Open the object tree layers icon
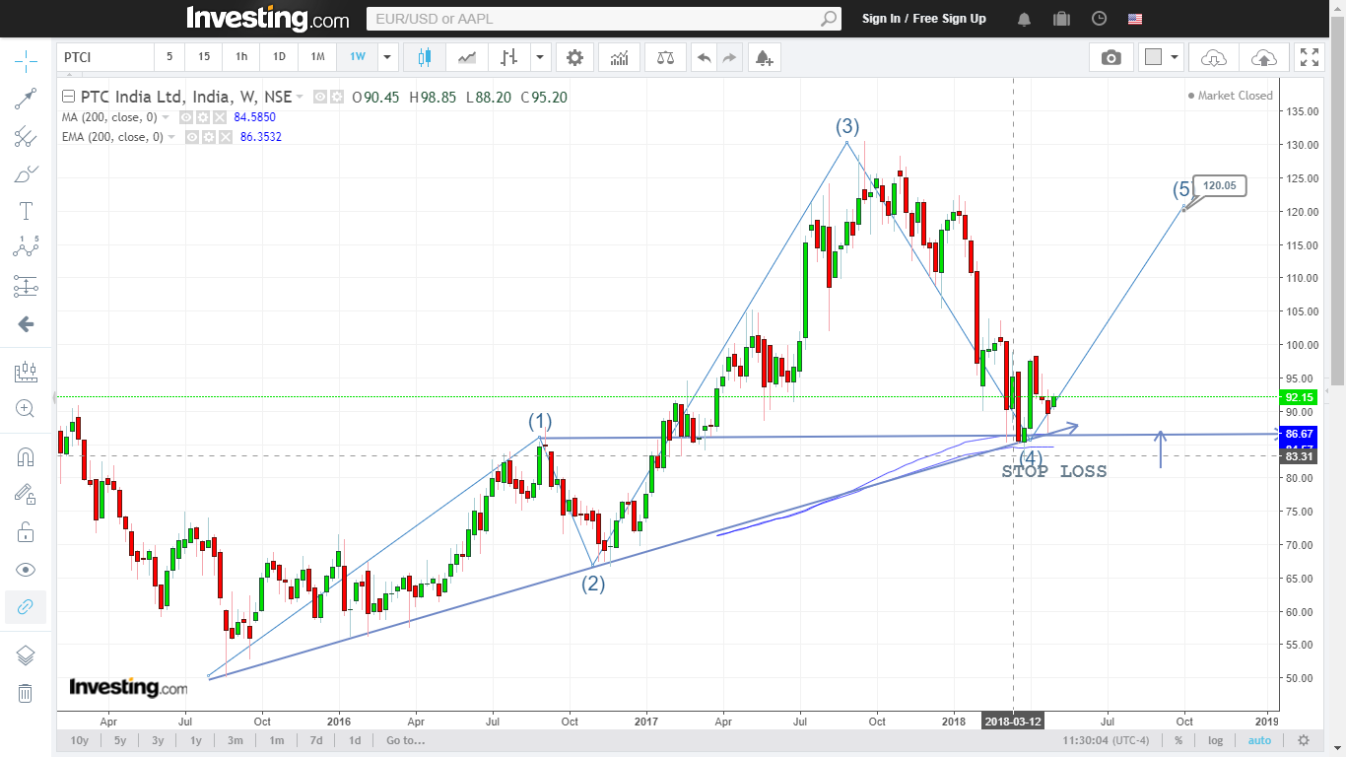Viewport: 1346px width, 757px height. (x=26, y=655)
